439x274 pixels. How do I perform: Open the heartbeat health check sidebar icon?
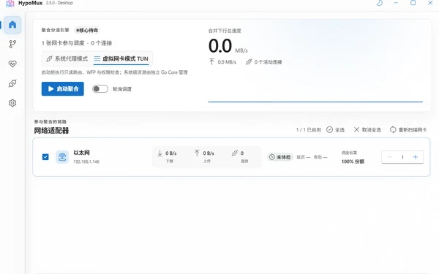click(x=12, y=64)
